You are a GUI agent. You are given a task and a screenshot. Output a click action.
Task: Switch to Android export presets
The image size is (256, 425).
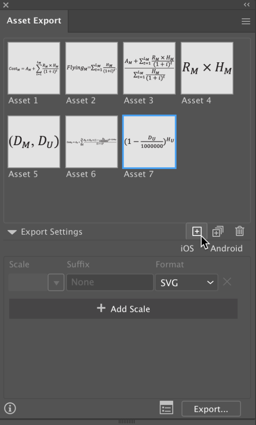pos(227,248)
